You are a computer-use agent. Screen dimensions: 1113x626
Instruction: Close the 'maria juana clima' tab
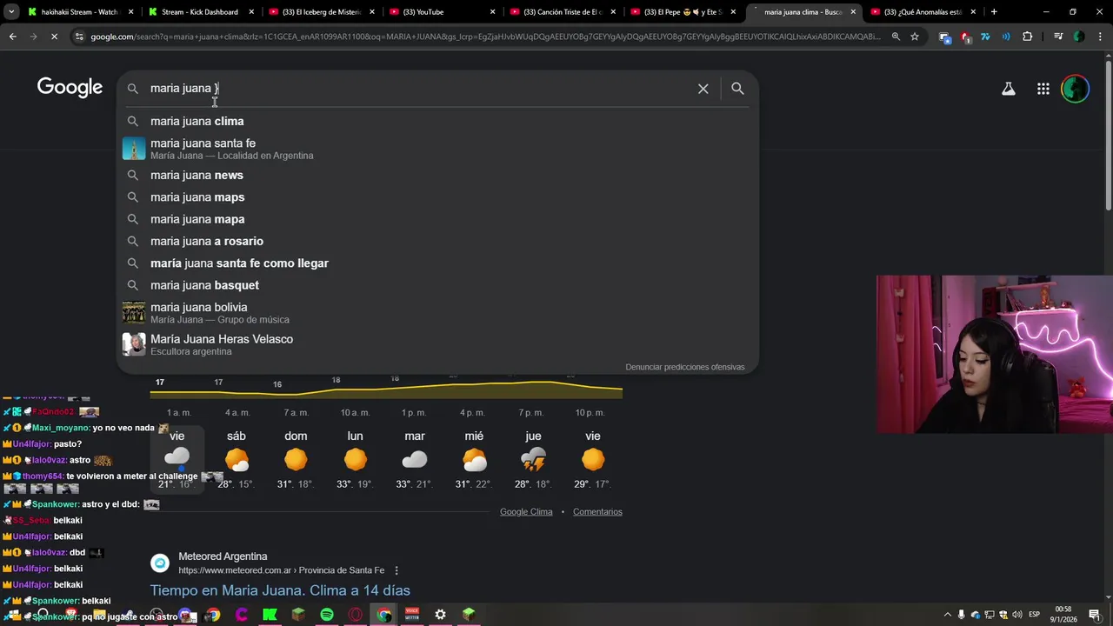[x=852, y=12]
